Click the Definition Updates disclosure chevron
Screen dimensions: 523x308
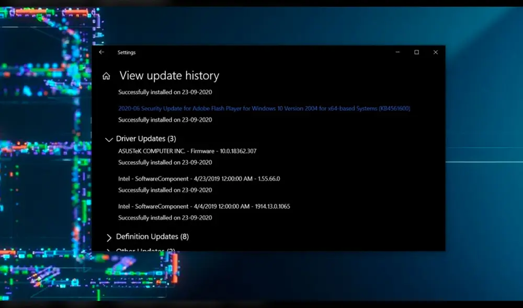pyautogui.click(x=109, y=237)
